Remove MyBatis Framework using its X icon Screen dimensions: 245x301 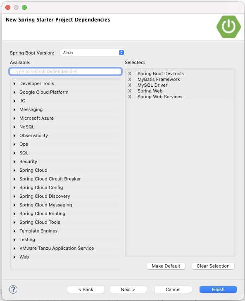coord(130,79)
